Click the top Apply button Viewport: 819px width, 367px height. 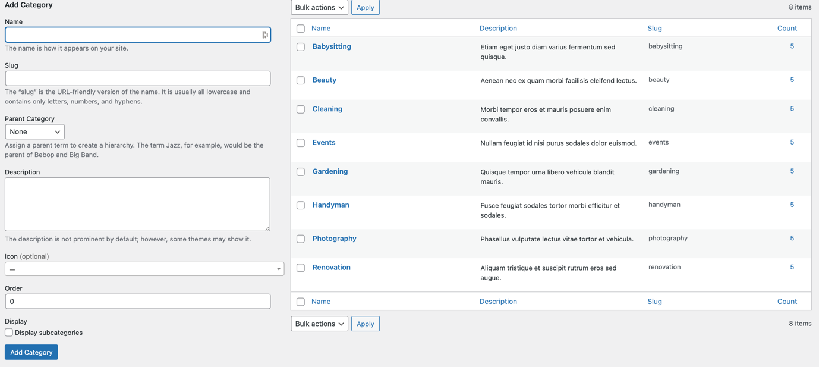click(365, 8)
